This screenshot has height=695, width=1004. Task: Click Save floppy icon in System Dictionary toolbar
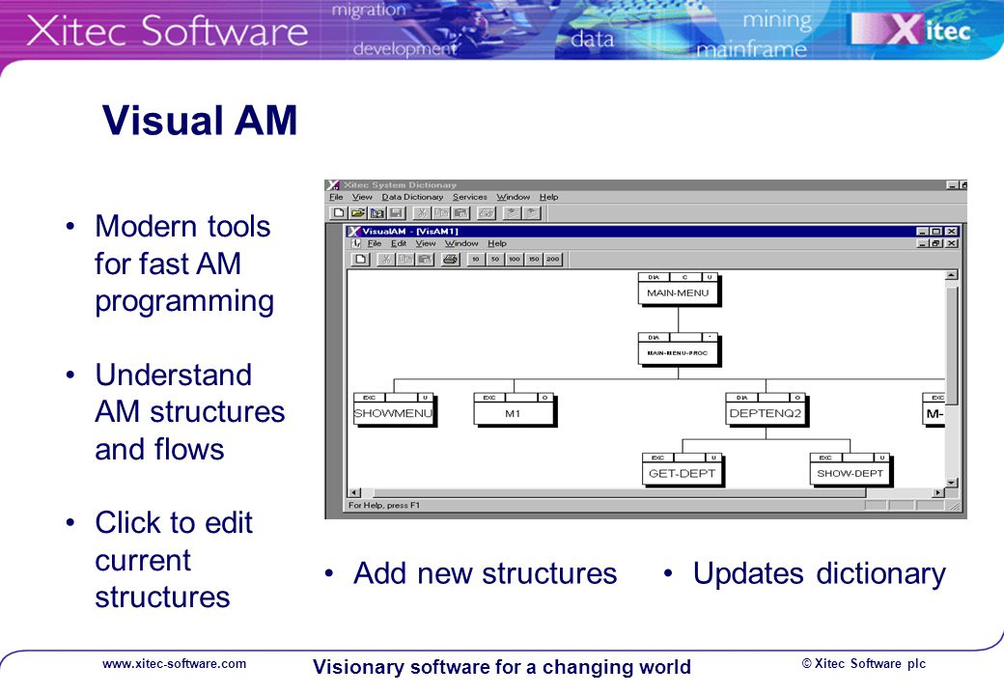coord(397,213)
